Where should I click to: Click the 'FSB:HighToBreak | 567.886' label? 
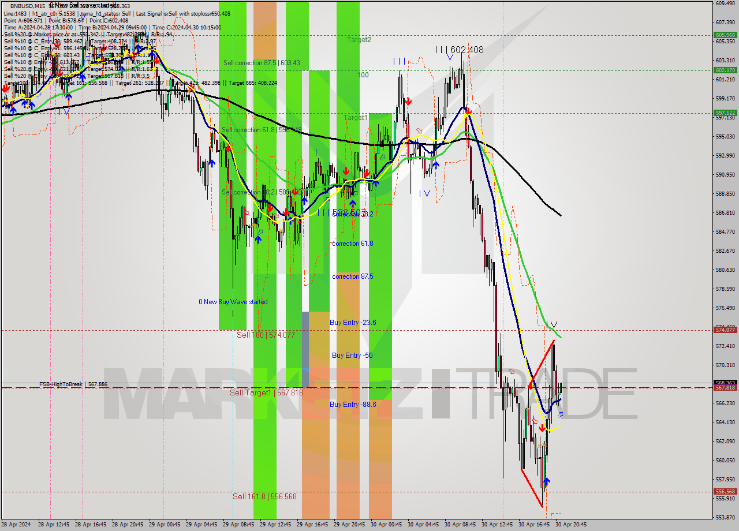[x=73, y=384]
